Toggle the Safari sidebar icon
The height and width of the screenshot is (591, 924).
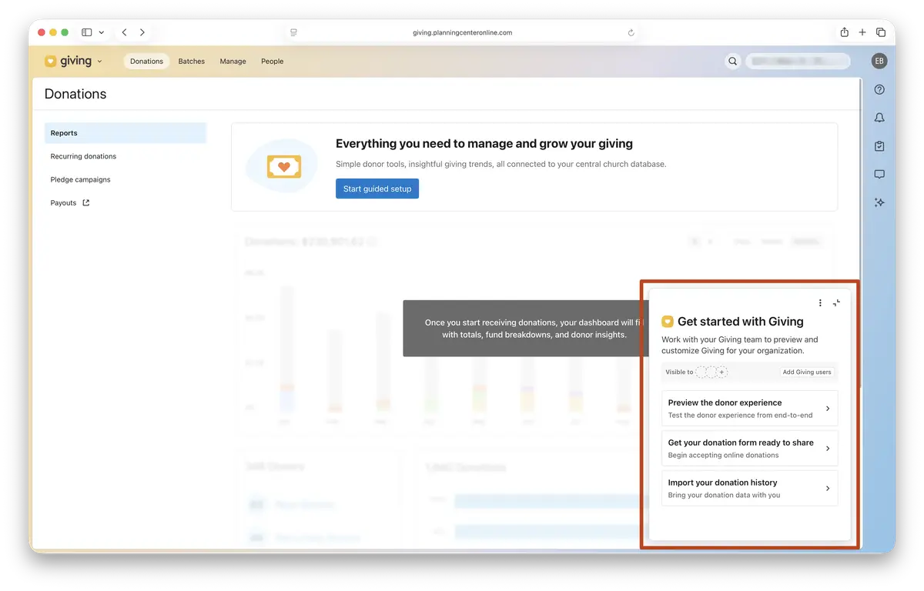pyautogui.click(x=87, y=32)
